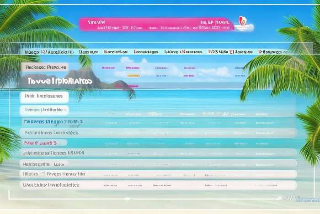
Task: Open the Macep menu item
Action: pos(32,52)
